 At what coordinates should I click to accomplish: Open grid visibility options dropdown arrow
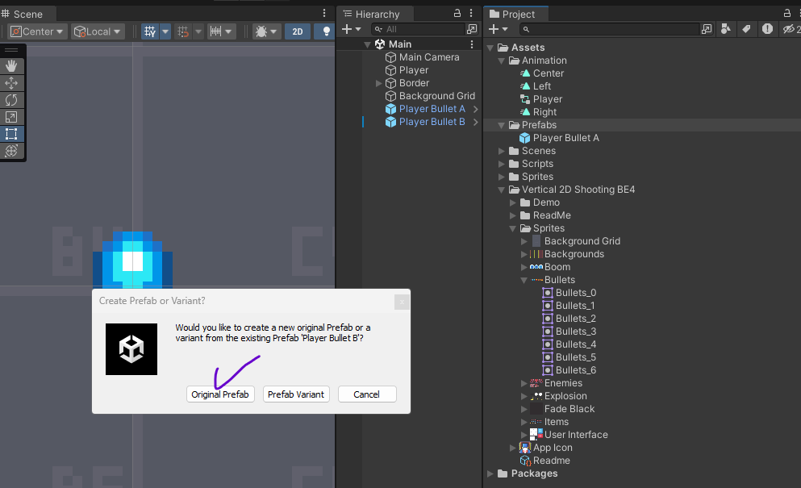[165, 31]
